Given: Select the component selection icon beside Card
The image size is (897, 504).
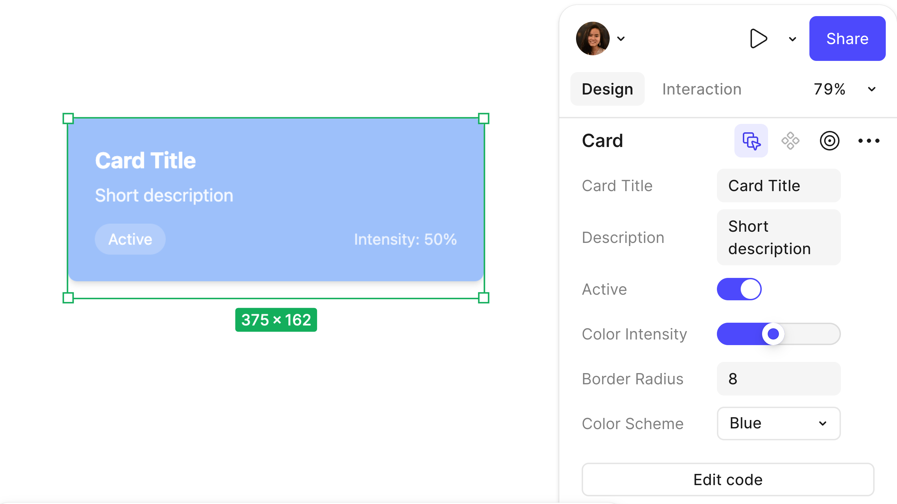Looking at the screenshot, I should pos(751,141).
